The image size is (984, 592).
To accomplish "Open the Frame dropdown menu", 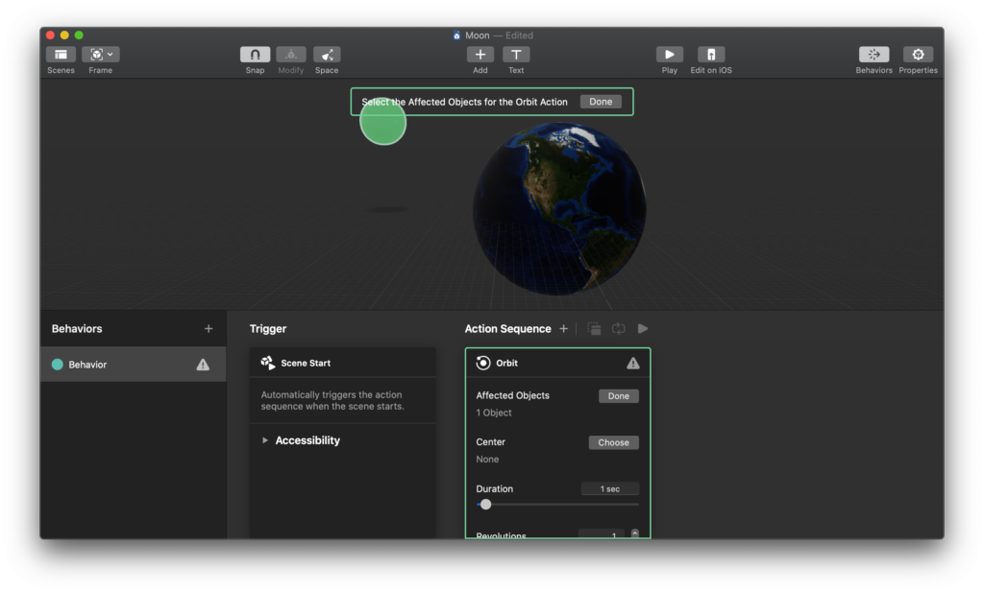I will click(100, 55).
